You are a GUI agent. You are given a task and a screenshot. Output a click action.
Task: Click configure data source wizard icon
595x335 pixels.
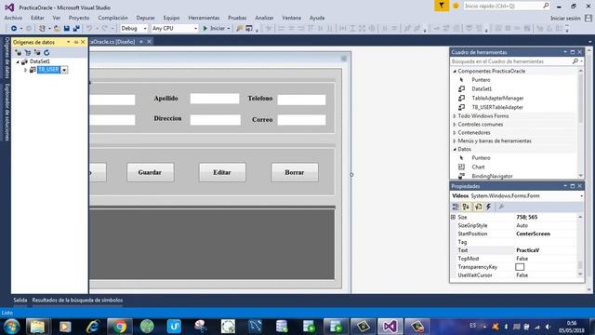pyautogui.click(x=37, y=52)
